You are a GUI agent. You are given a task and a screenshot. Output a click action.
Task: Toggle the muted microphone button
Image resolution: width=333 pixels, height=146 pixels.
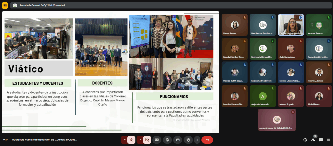tap(131, 140)
